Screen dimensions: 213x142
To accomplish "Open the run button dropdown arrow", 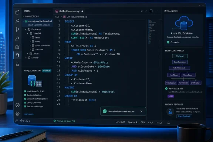I will tap(146, 11).
